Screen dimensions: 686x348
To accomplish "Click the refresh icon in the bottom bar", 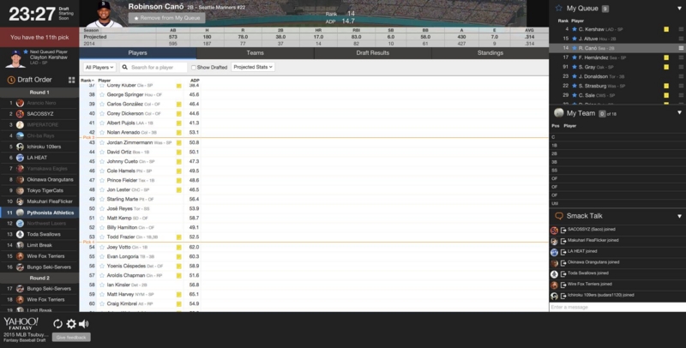I will pyautogui.click(x=57, y=323).
